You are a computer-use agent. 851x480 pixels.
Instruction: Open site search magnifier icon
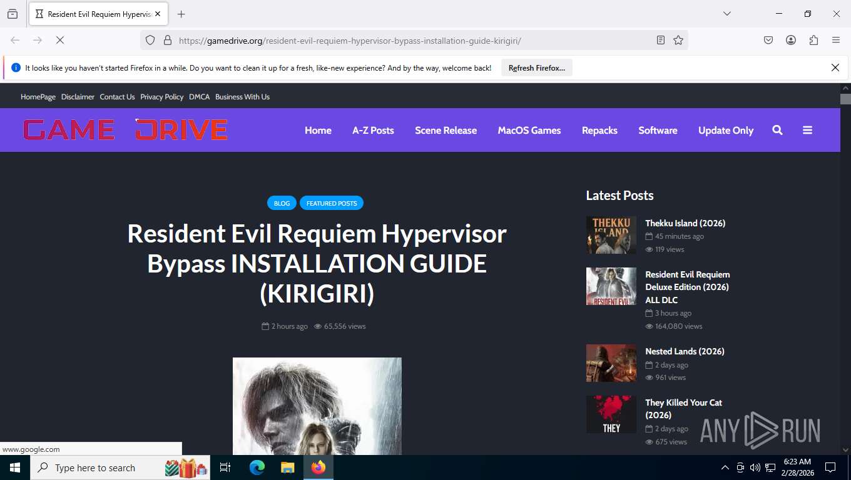[x=777, y=130]
